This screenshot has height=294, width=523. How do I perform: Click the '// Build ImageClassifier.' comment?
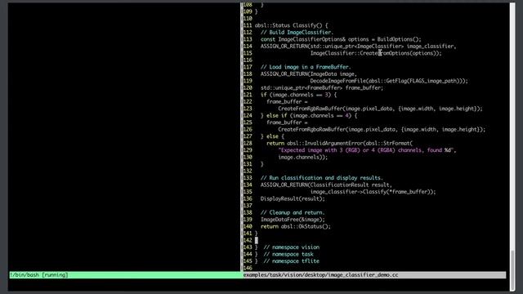[297, 33]
